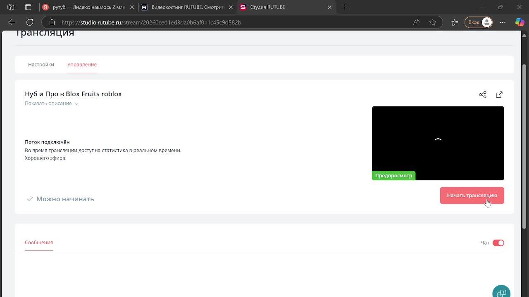Close the Yandex search tab
This screenshot has height=297, width=529.
point(132,7)
